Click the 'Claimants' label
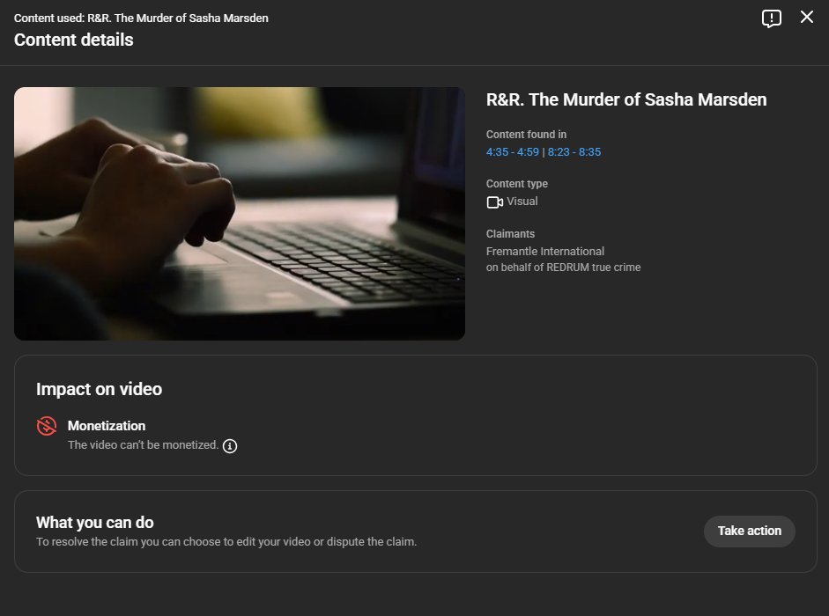Image resolution: width=829 pixels, height=616 pixels. [510, 233]
